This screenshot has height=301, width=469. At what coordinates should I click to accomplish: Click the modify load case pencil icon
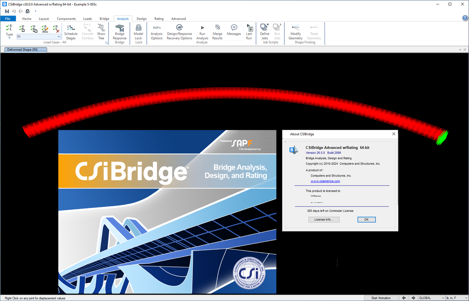click(45, 29)
